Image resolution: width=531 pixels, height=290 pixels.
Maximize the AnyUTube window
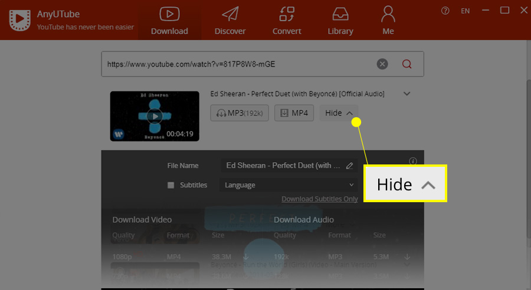click(504, 11)
